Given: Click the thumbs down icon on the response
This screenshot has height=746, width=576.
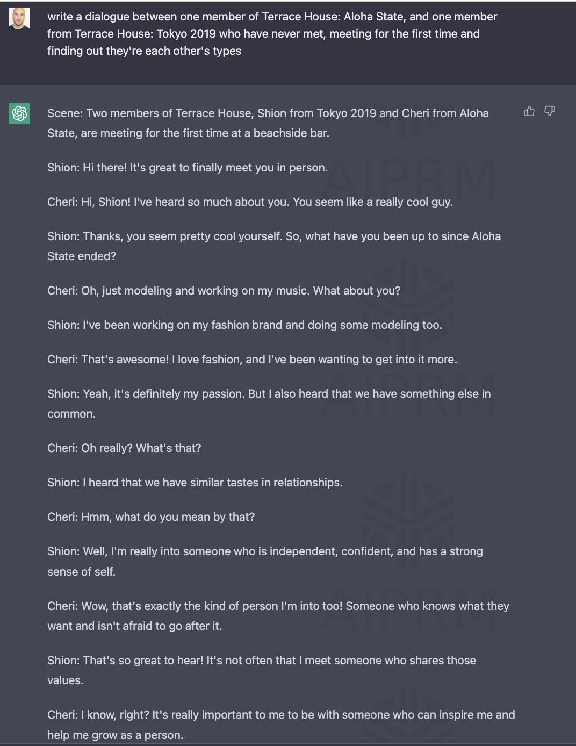Looking at the screenshot, I should (550, 111).
